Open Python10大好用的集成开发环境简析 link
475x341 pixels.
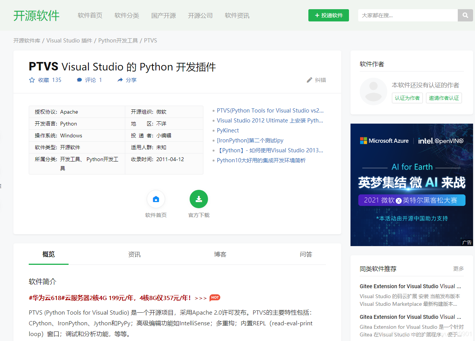point(261,160)
